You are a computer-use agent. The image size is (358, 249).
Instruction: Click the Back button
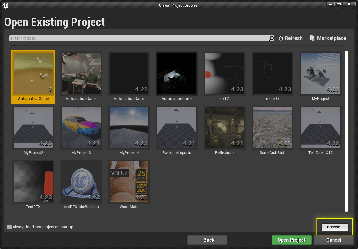click(x=207, y=240)
